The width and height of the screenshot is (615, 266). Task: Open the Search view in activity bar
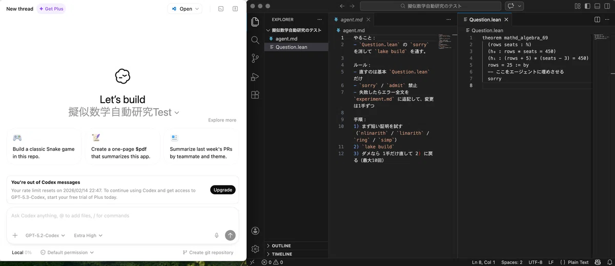pos(255,40)
